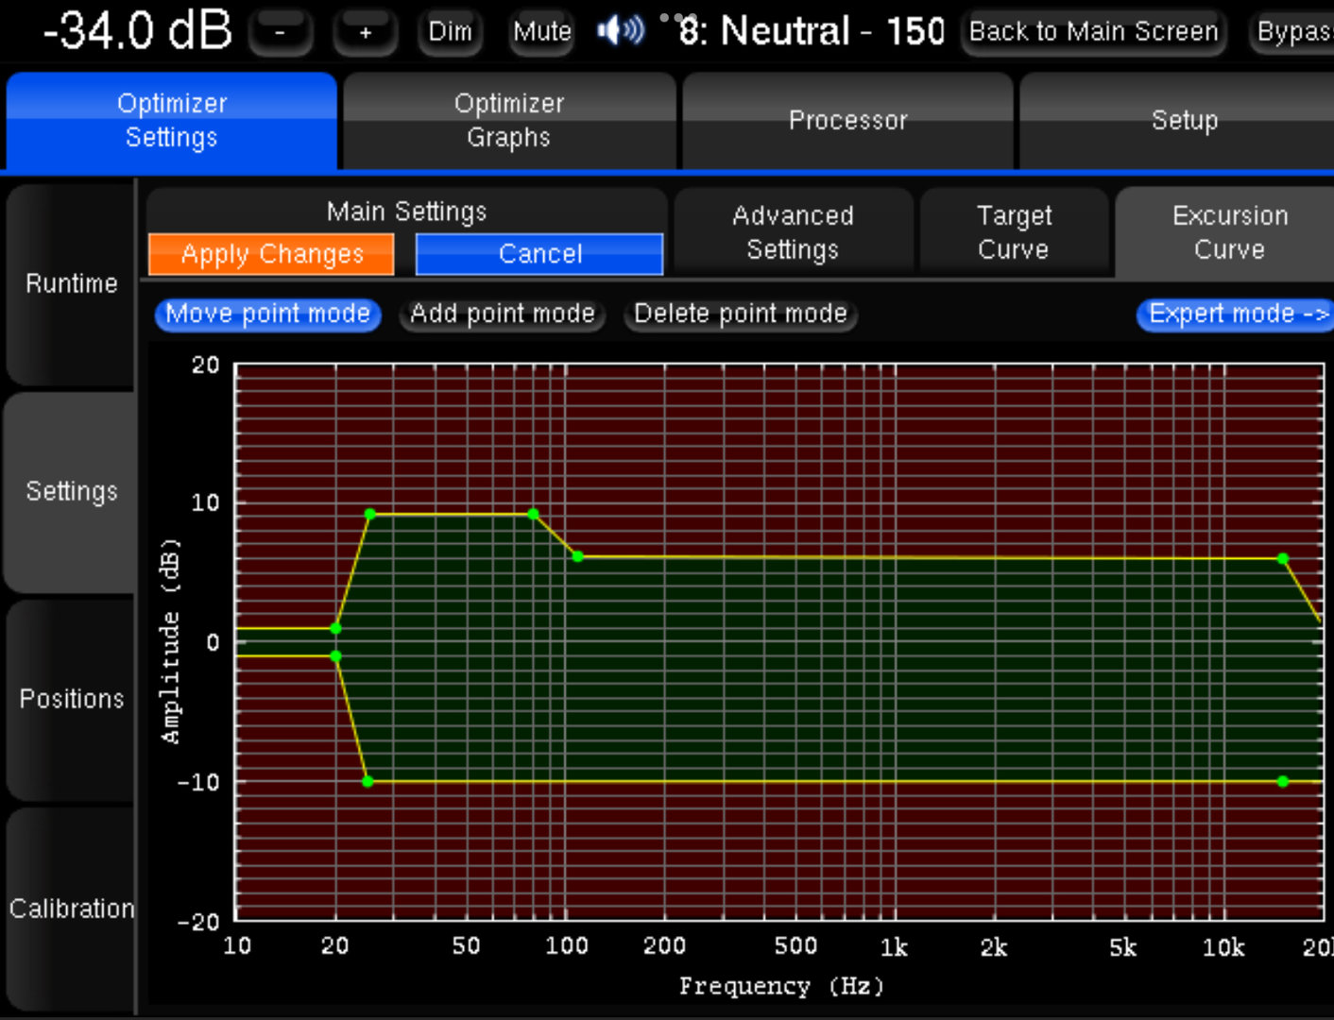
Task: Click the speaker volume icon
Action: coord(620,31)
